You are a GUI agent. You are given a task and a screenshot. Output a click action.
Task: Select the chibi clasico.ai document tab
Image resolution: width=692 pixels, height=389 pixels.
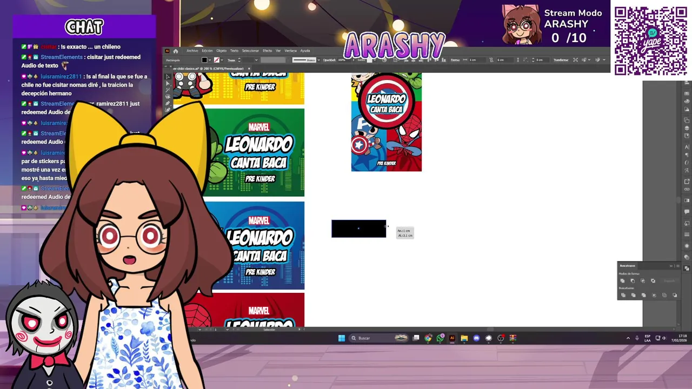point(209,69)
